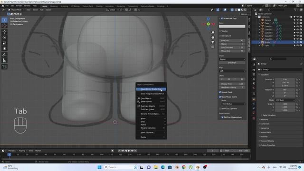Enable the Shadow checkbox
The width and height of the screenshot is (304, 171).
pos(220,31)
